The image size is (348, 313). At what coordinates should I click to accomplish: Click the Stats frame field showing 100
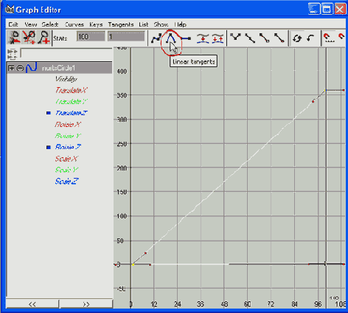[x=91, y=37]
